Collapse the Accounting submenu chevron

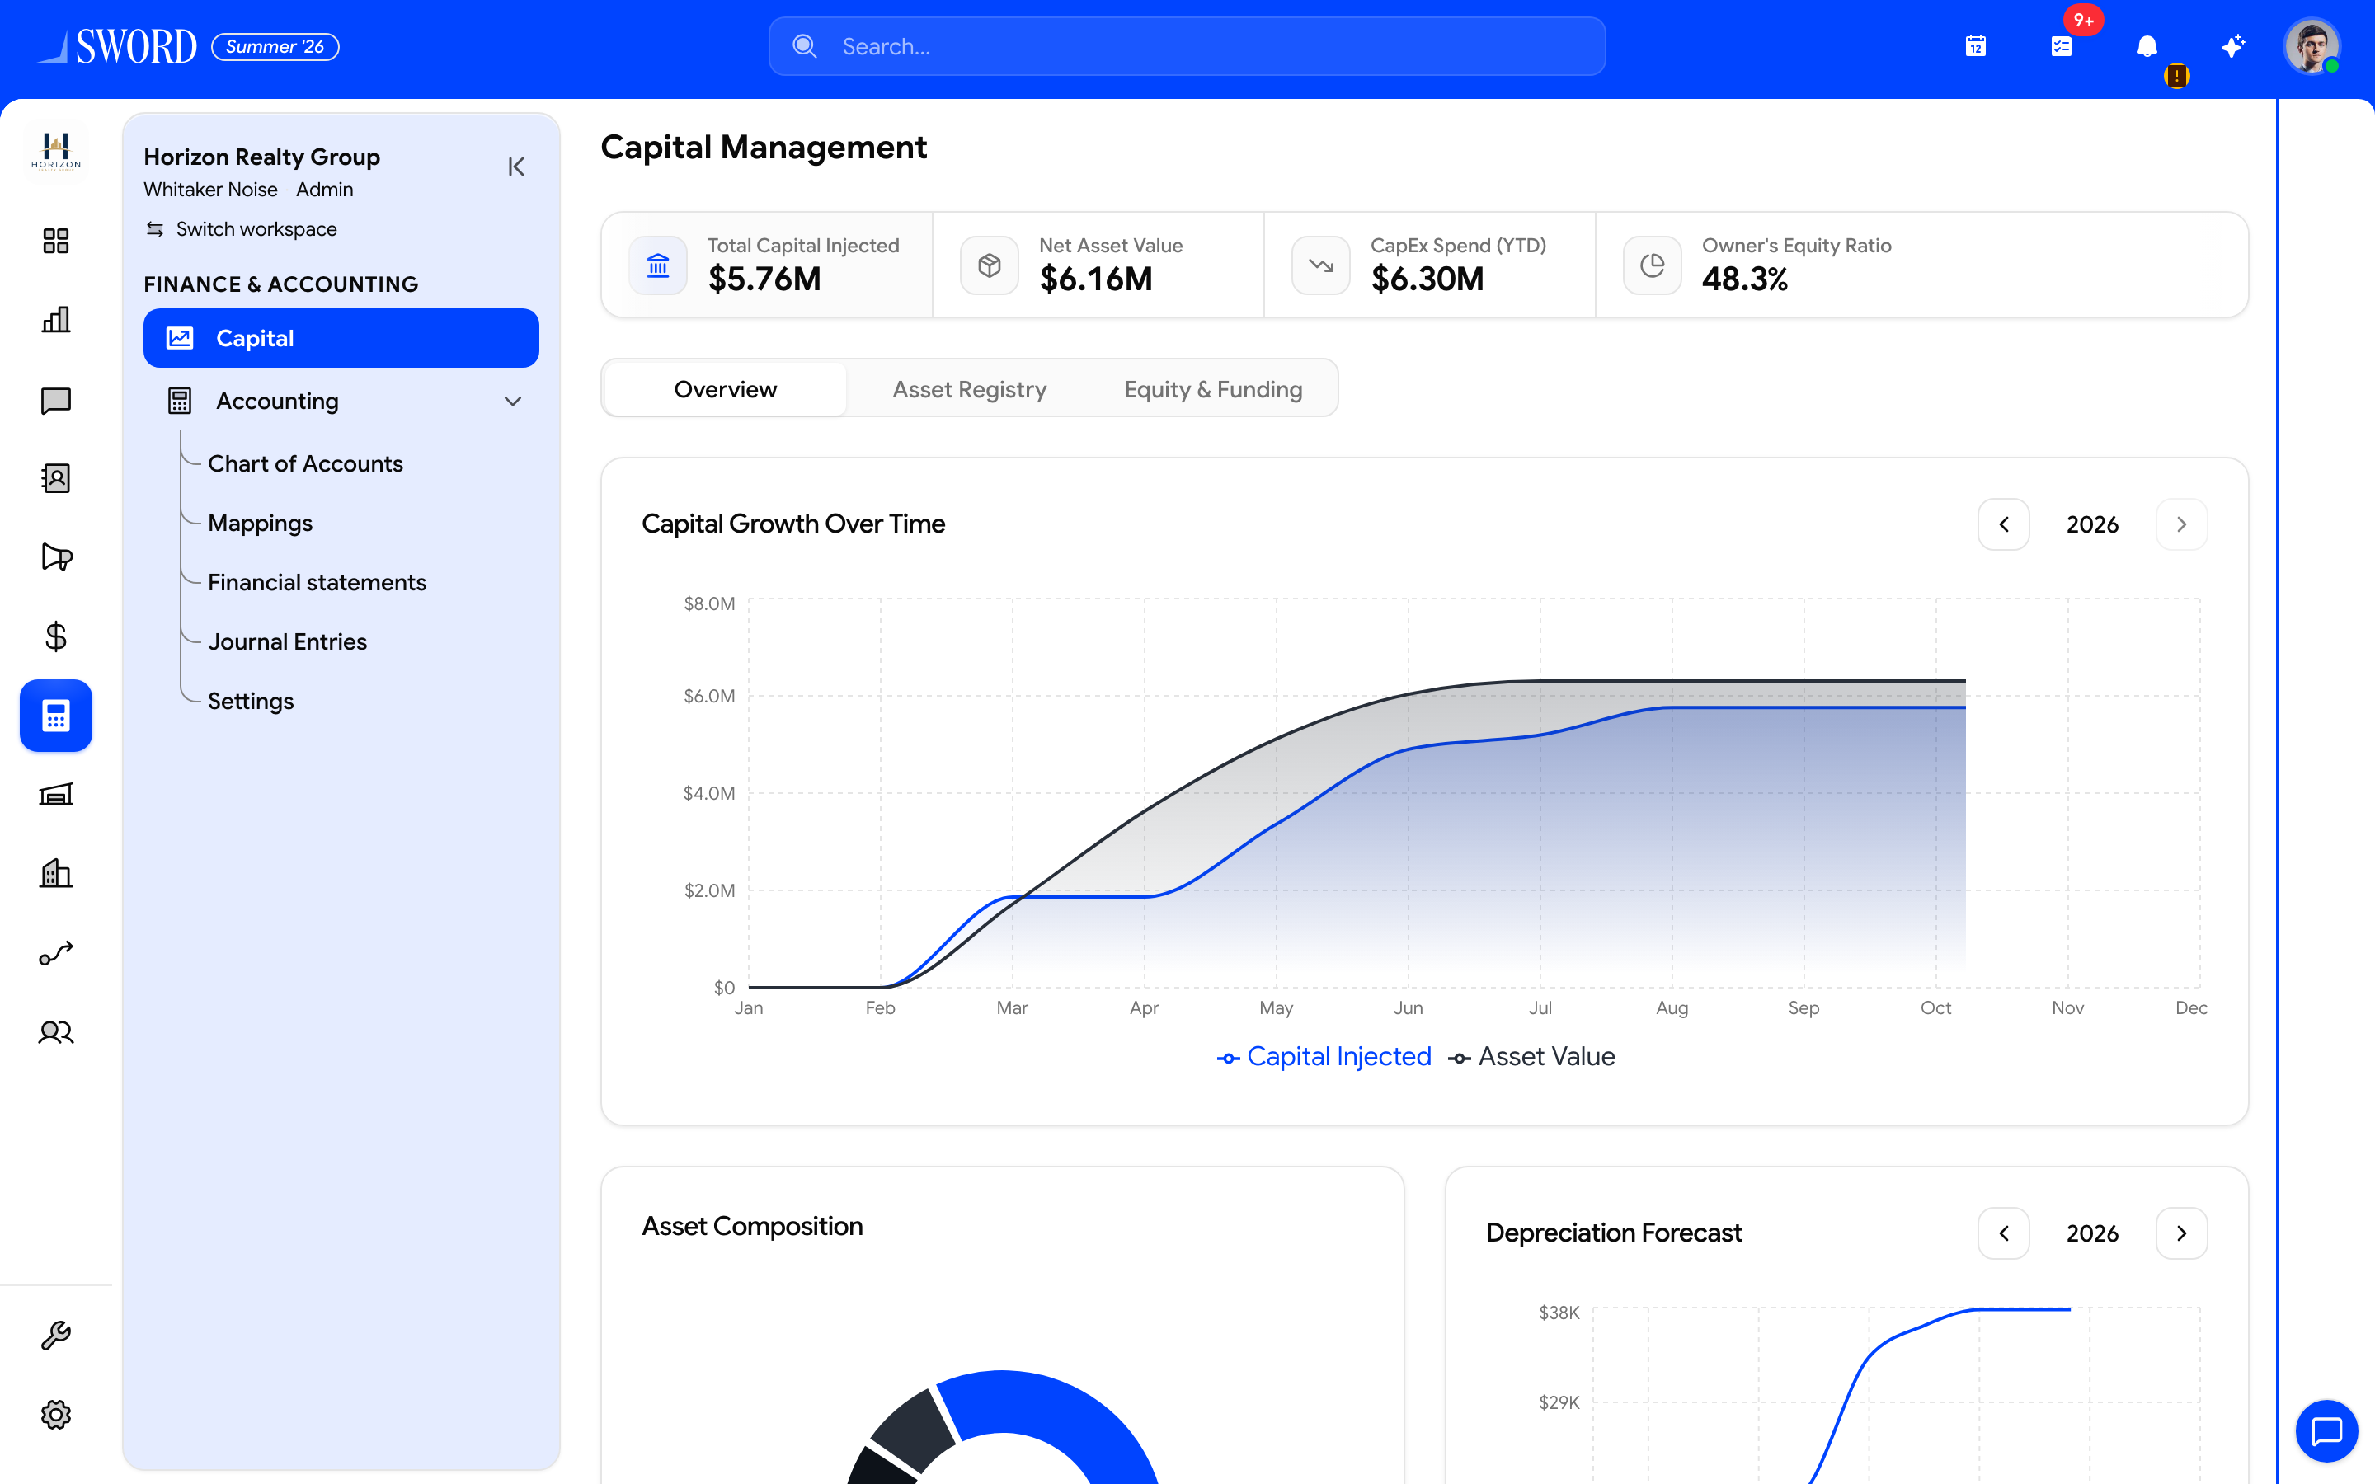click(512, 402)
